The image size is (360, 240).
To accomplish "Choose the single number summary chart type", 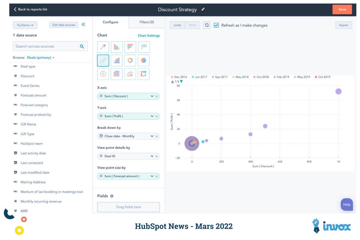I will [x=103, y=74].
